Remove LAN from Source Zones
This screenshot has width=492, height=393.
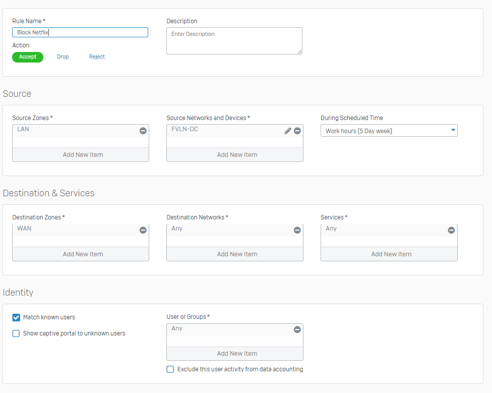pyautogui.click(x=143, y=131)
